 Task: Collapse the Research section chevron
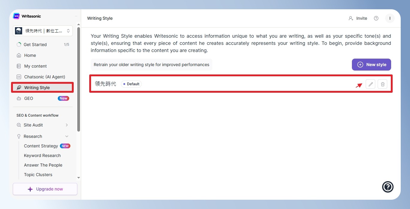pyautogui.click(x=67, y=136)
